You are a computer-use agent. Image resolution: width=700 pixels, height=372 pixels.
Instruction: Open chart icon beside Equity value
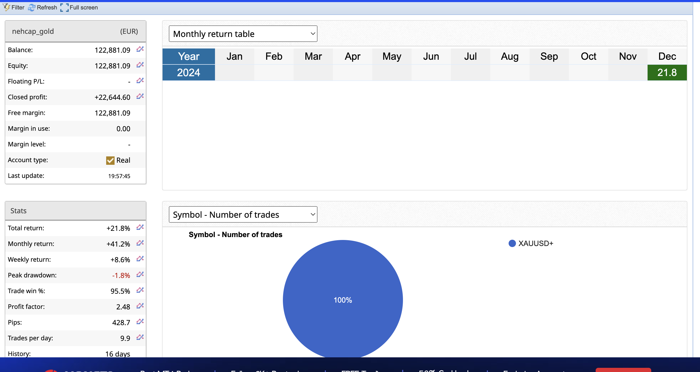(140, 65)
